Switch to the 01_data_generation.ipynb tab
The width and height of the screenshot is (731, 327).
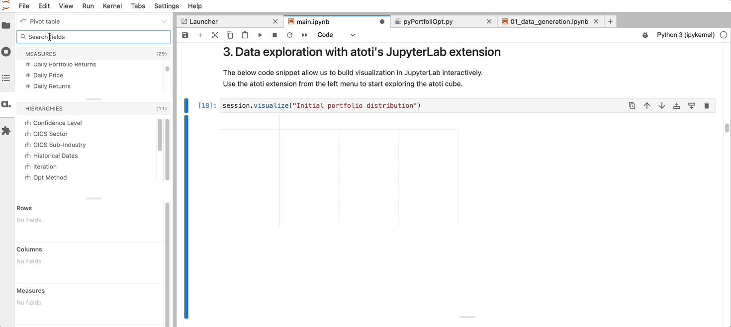550,21
